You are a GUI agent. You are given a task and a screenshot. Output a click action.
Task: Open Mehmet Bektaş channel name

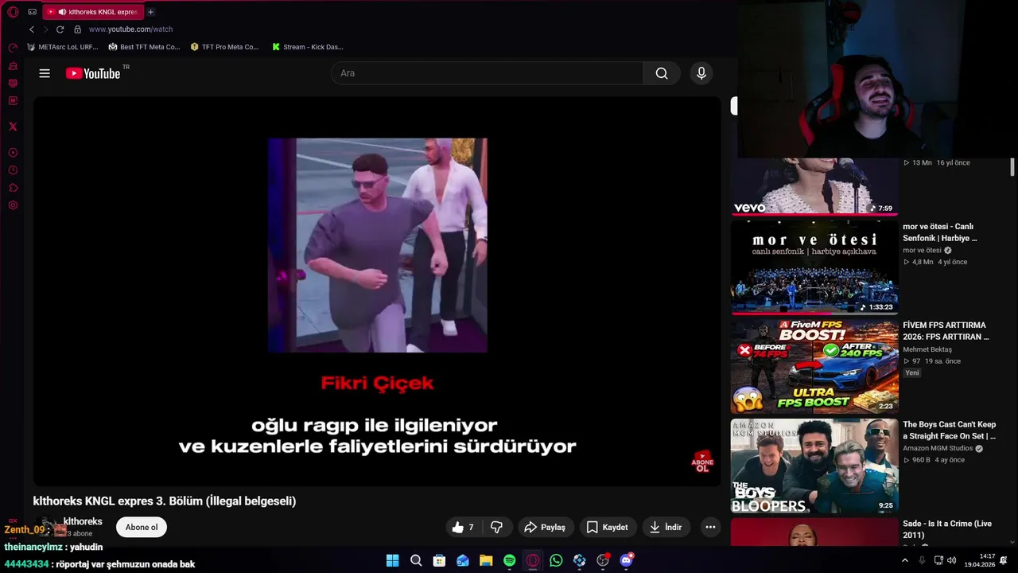[x=927, y=349]
